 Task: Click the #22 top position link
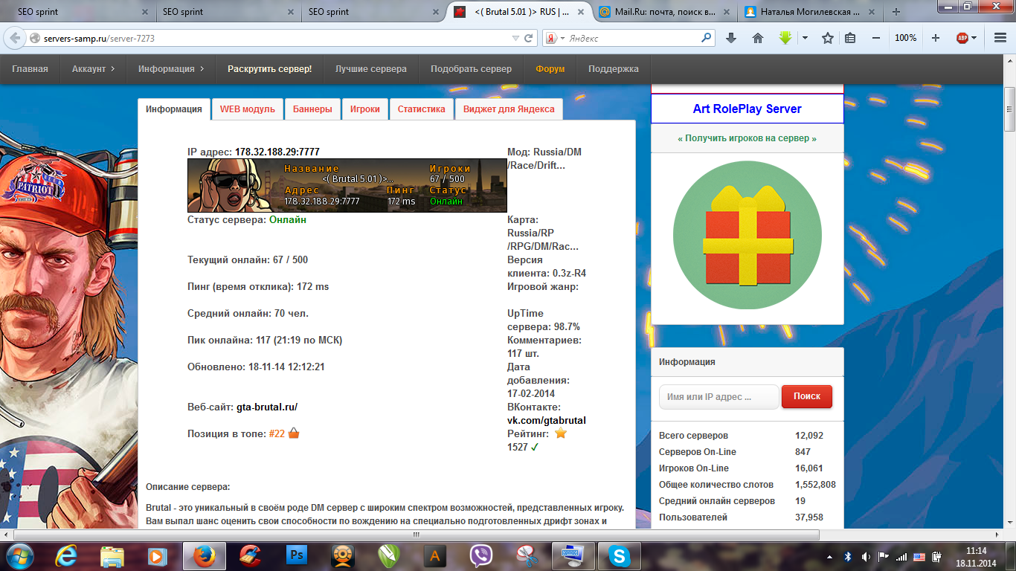[277, 433]
